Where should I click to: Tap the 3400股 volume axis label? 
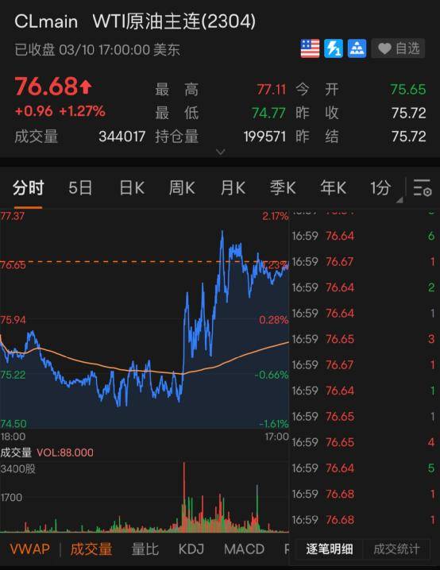[17, 468]
